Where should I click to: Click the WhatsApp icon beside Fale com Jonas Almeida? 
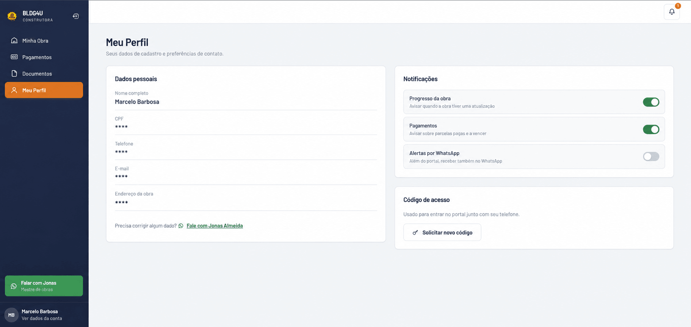point(181,226)
